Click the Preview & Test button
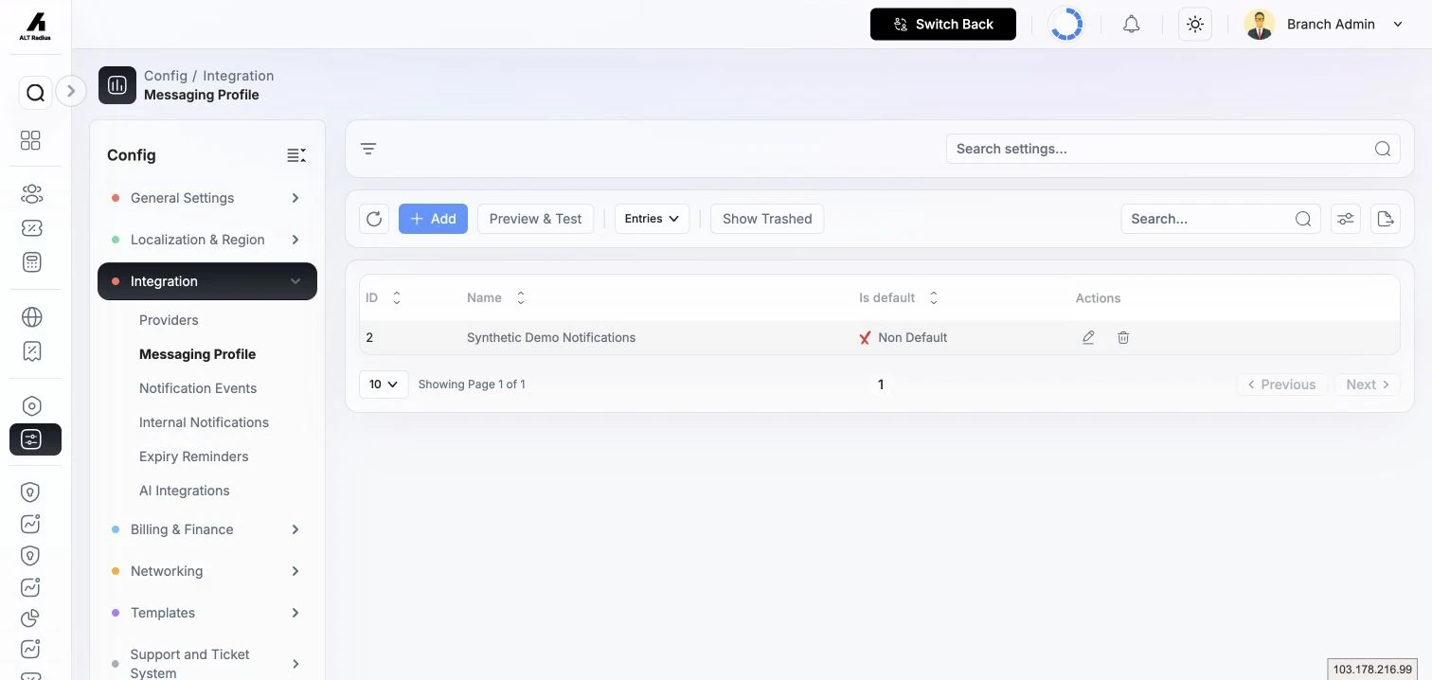The width and height of the screenshot is (1432, 680). coord(535,219)
